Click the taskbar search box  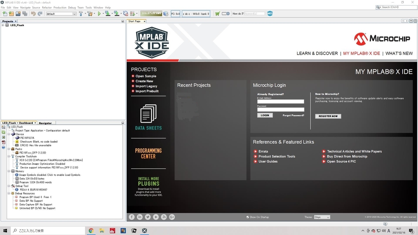click(48, 230)
